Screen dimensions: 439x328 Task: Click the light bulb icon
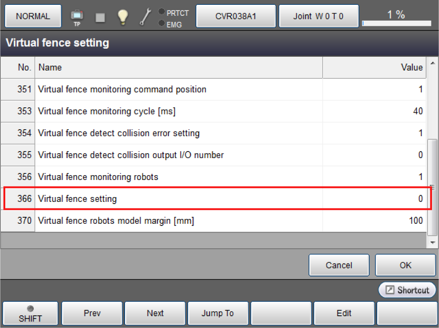122,17
